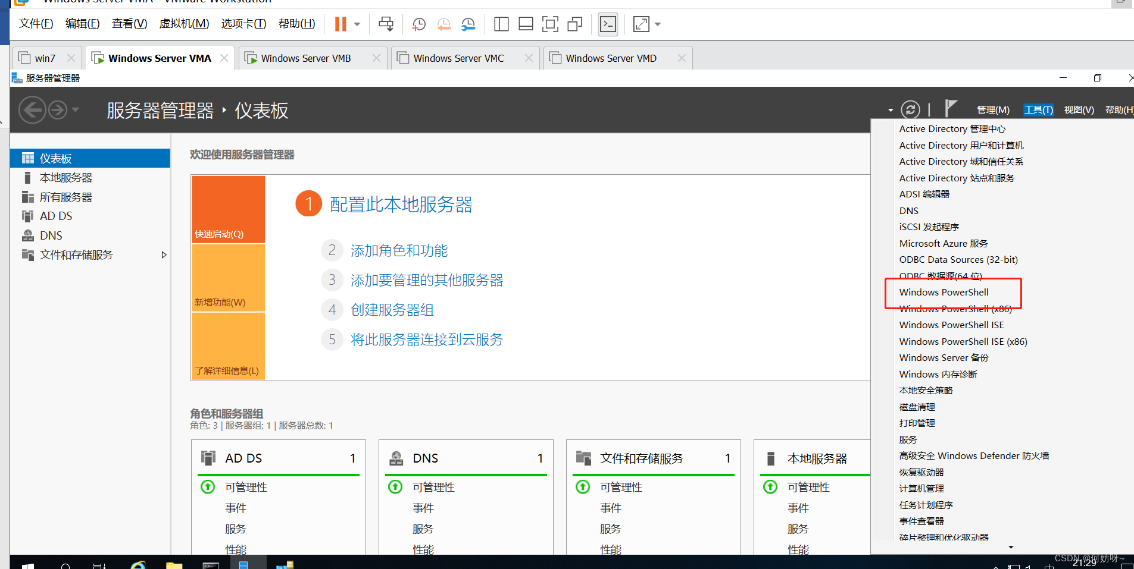Click the VMware pause virtual machine icon
Screen dimensions: 1134x569
coord(340,24)
